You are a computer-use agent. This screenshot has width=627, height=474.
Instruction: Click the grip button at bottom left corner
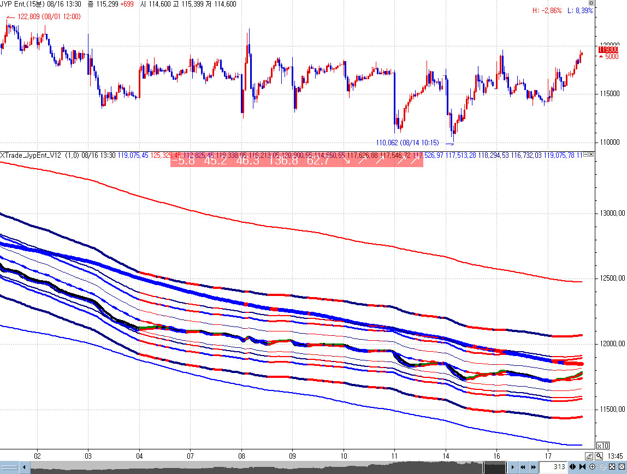point(10,467)
